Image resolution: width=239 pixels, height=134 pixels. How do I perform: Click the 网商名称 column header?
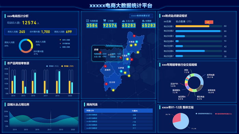pos(90,111)
